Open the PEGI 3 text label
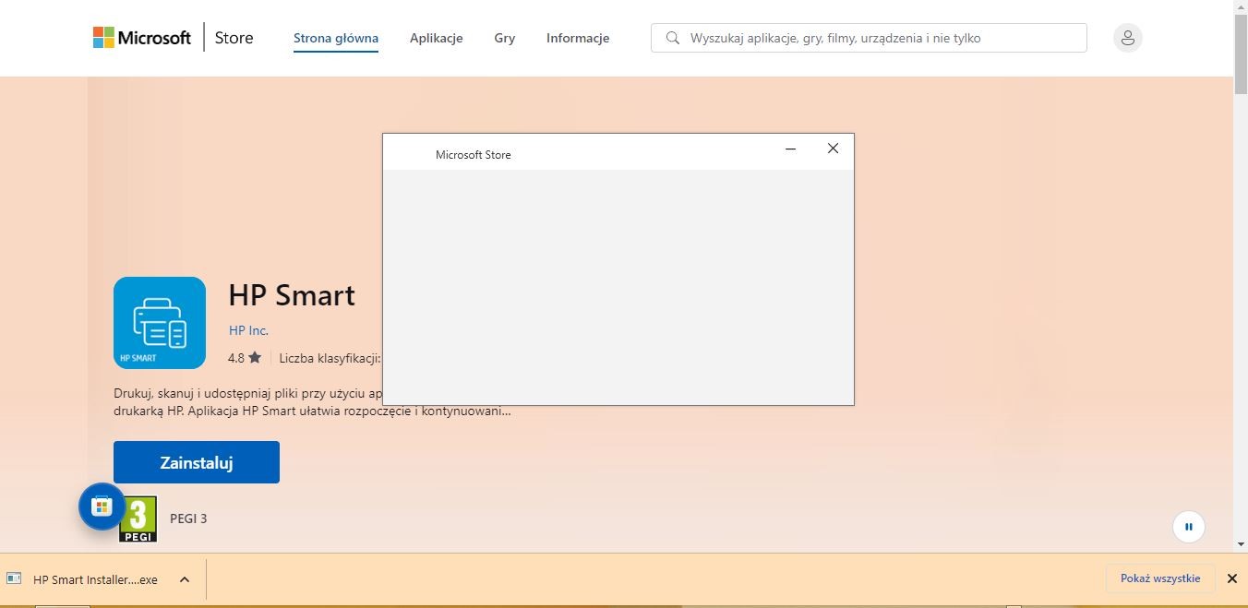 coord(188,519)
